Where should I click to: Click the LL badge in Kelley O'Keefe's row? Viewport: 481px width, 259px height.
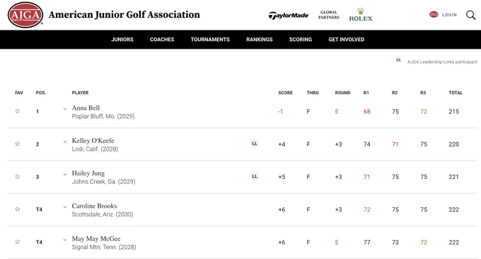pyautogui.click(x=255, y=144)
